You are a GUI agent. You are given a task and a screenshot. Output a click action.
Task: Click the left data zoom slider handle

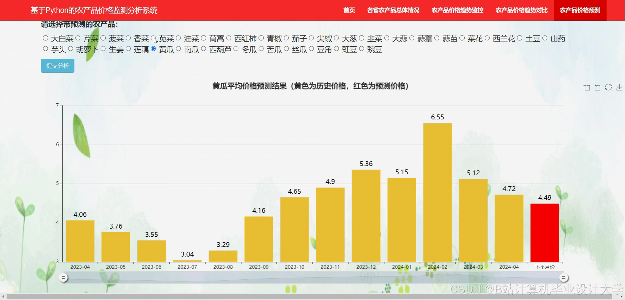63,278
